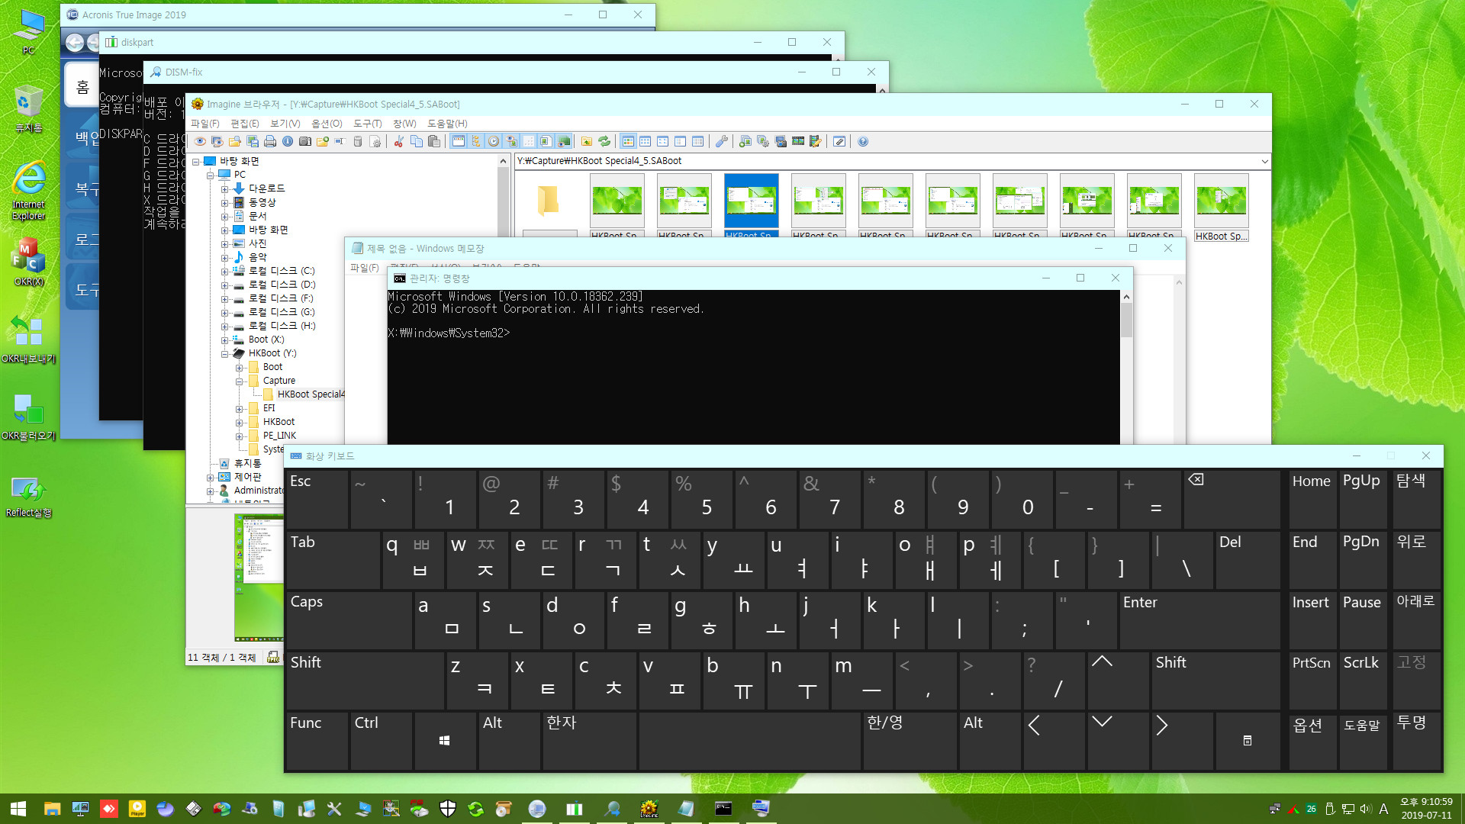Click the open folder icon in Imagine toolbar
The height and width of the screenshot is (824, 1465).
(234, 141)
